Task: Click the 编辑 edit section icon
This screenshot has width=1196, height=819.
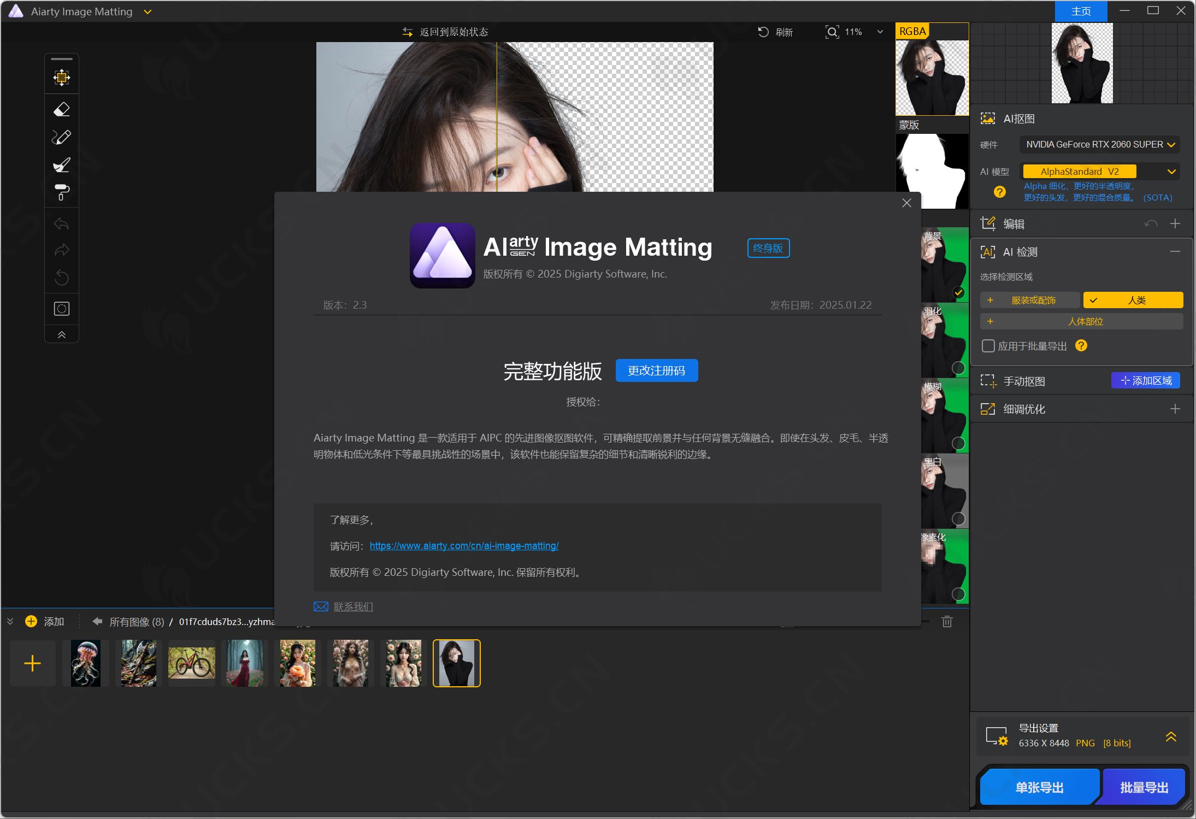Action: click(x=988, y=223)
